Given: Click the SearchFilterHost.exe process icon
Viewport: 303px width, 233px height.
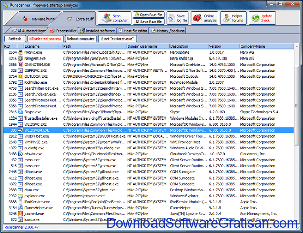Looking at the screenshot, I should point(20,88).
